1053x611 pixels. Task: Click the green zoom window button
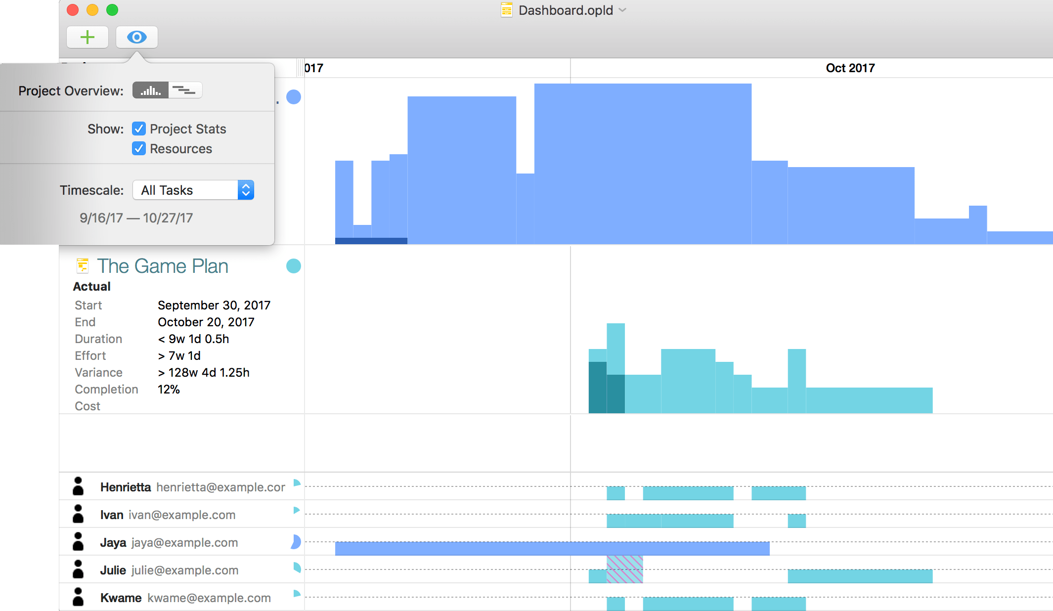click(x=112, y=10)
